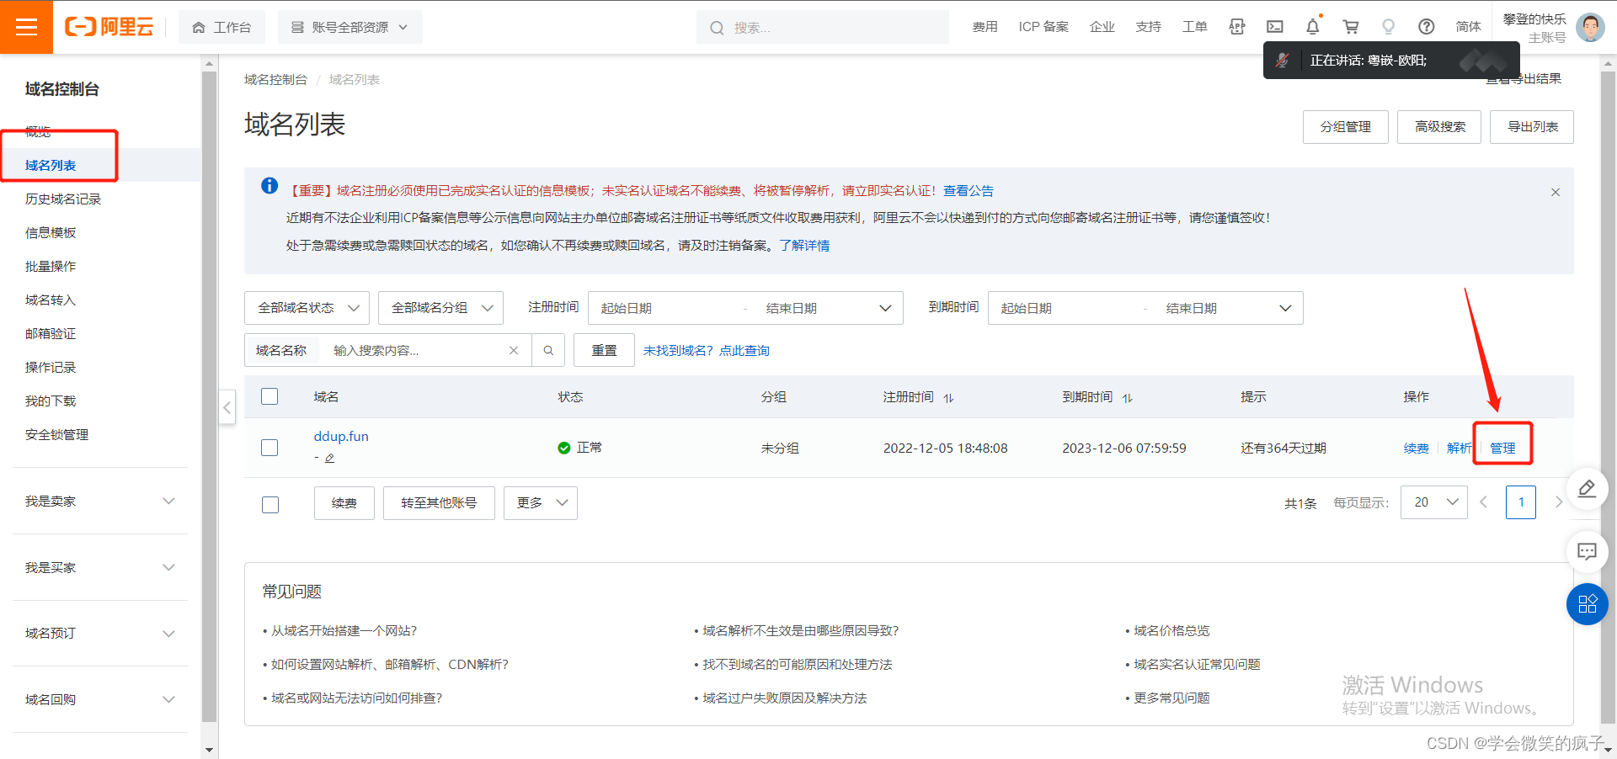Select 域名列表 in sidebar

(x=51, y=165)
